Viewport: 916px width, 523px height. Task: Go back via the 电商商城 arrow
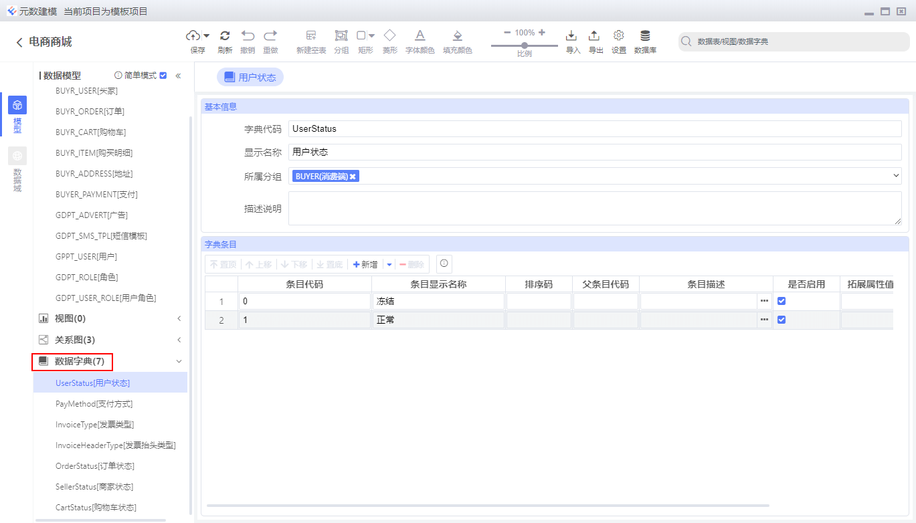[x=19, y=42]
